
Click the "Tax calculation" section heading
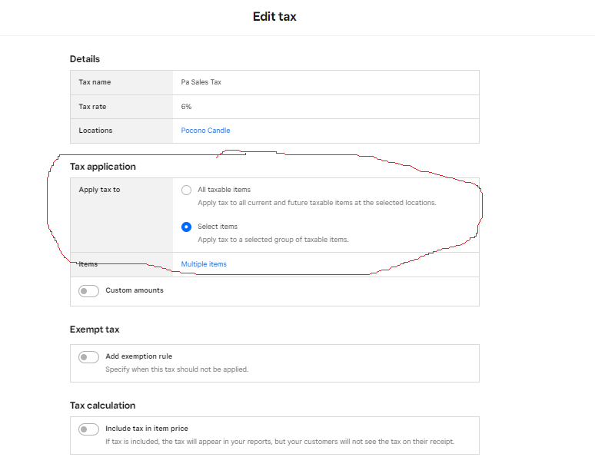(x=102, y=406)
